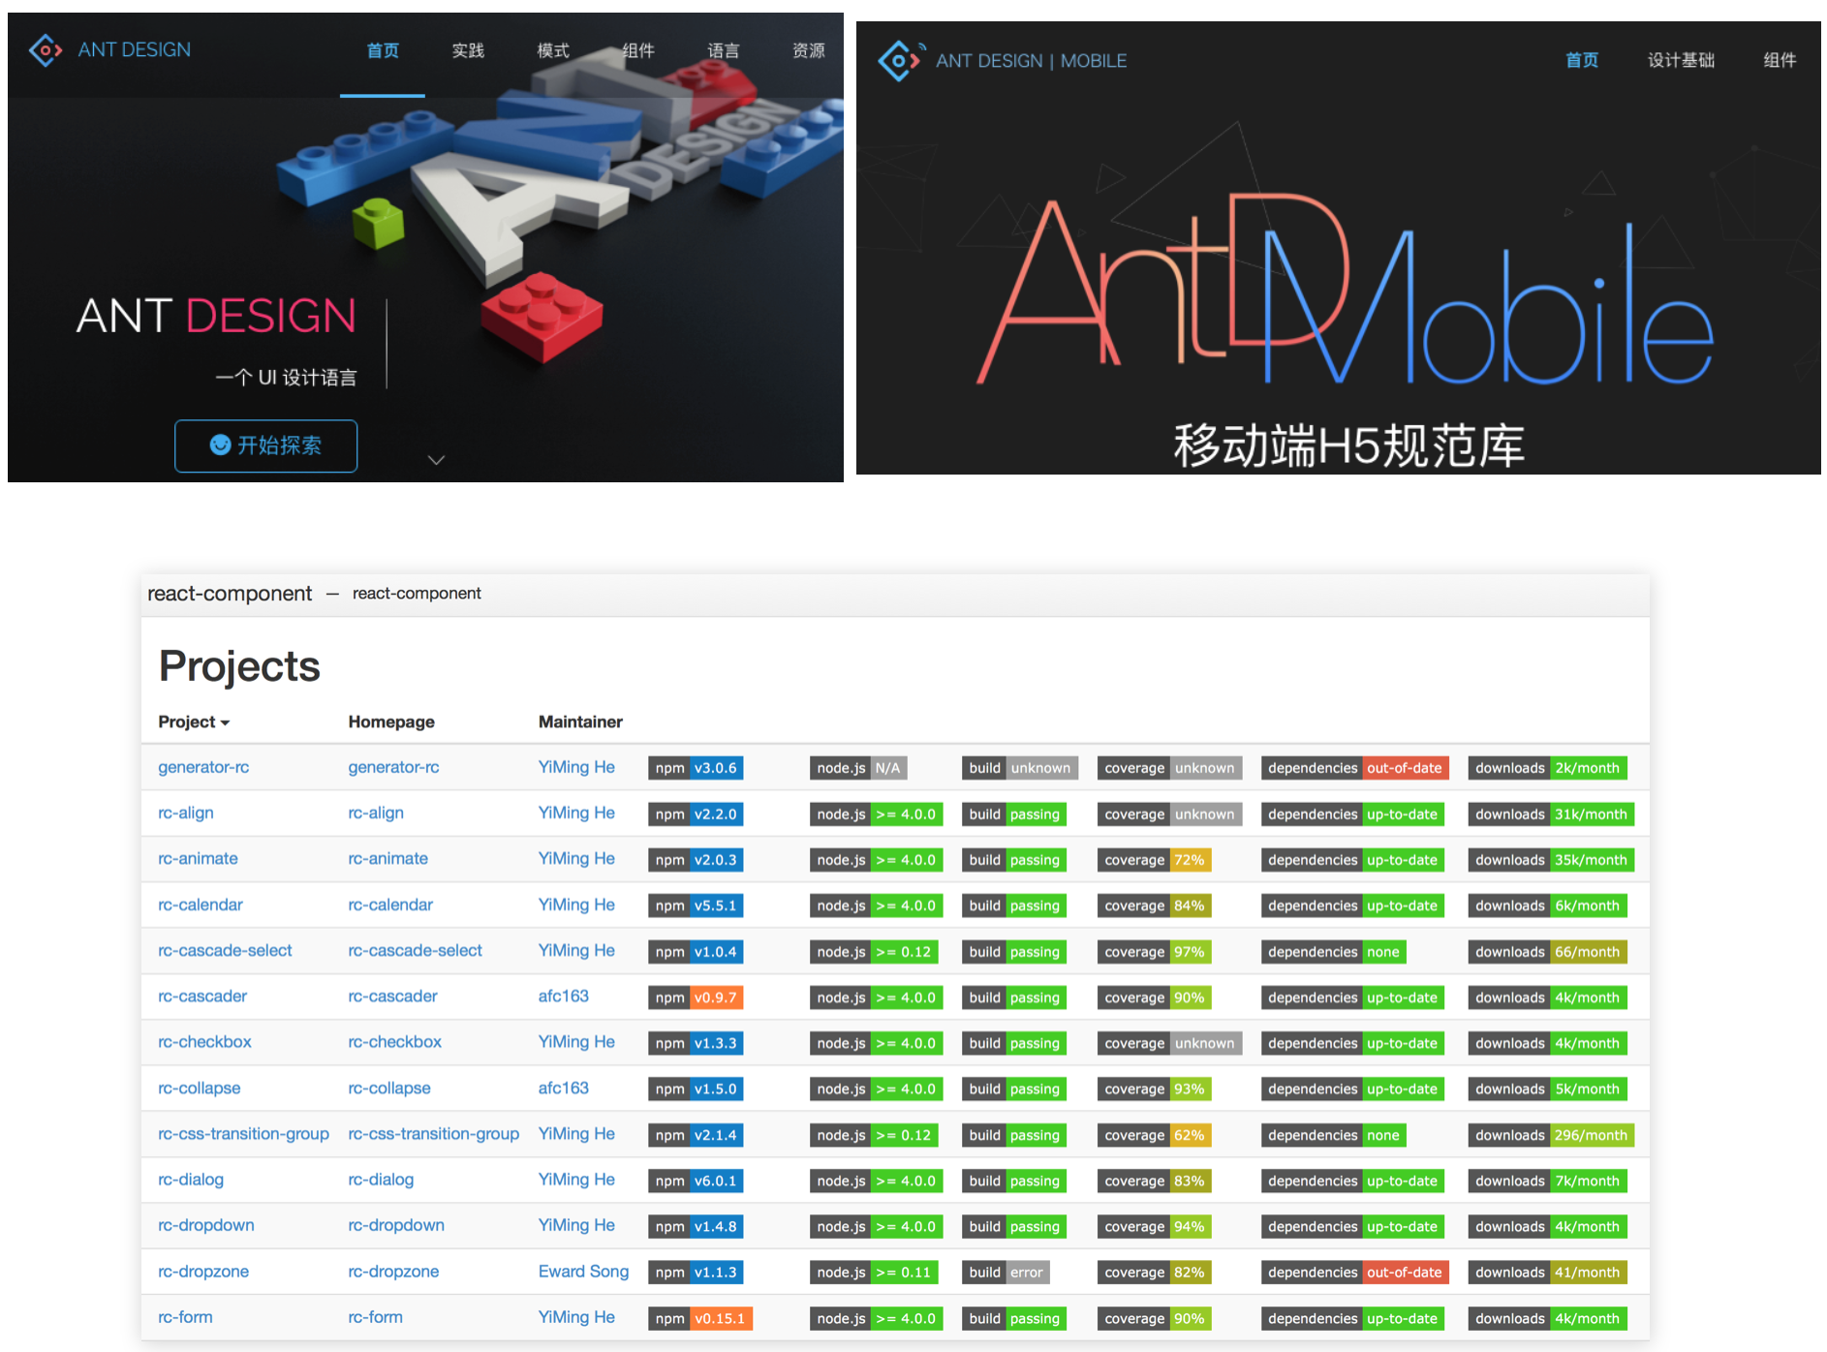Click the down chevron below Ant Design hero
1827x1352 pixels.
437,460
